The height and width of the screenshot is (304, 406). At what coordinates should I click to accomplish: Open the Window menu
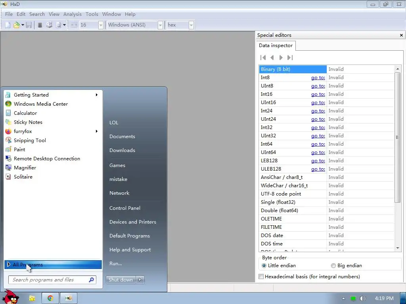[x=111, y=14]
